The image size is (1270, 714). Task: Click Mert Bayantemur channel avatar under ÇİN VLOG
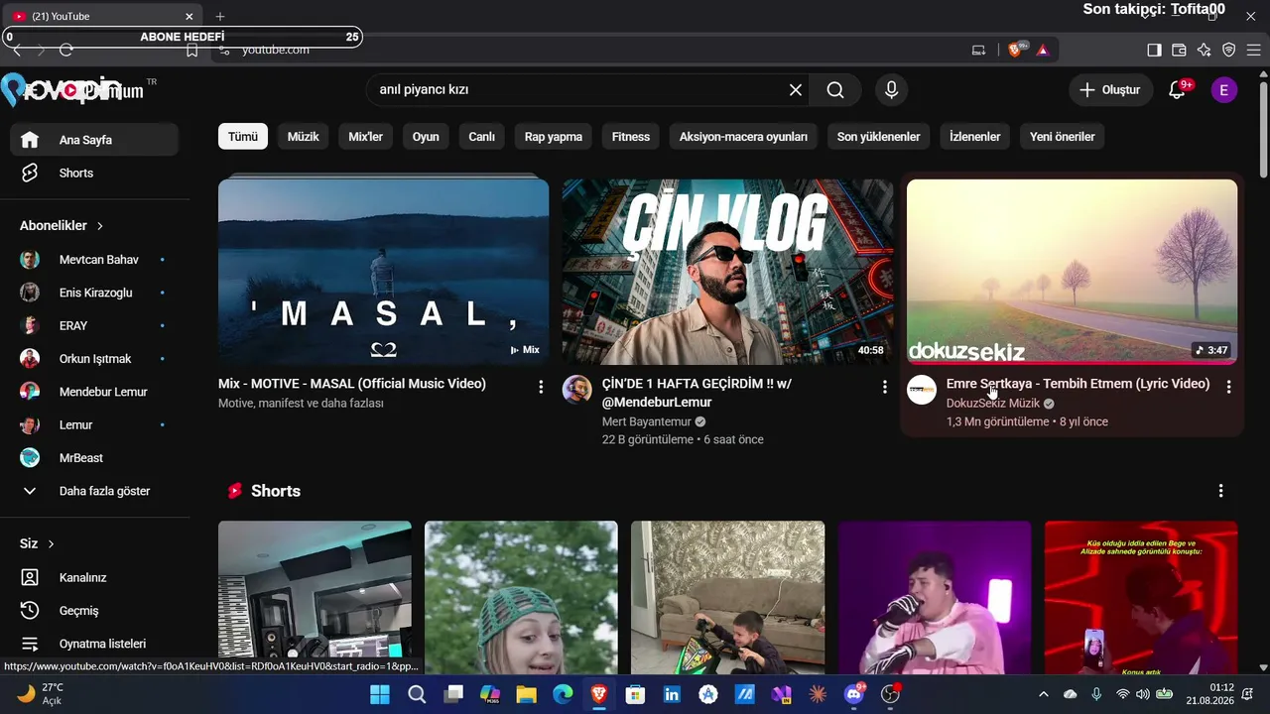click(x=577, y=390)
